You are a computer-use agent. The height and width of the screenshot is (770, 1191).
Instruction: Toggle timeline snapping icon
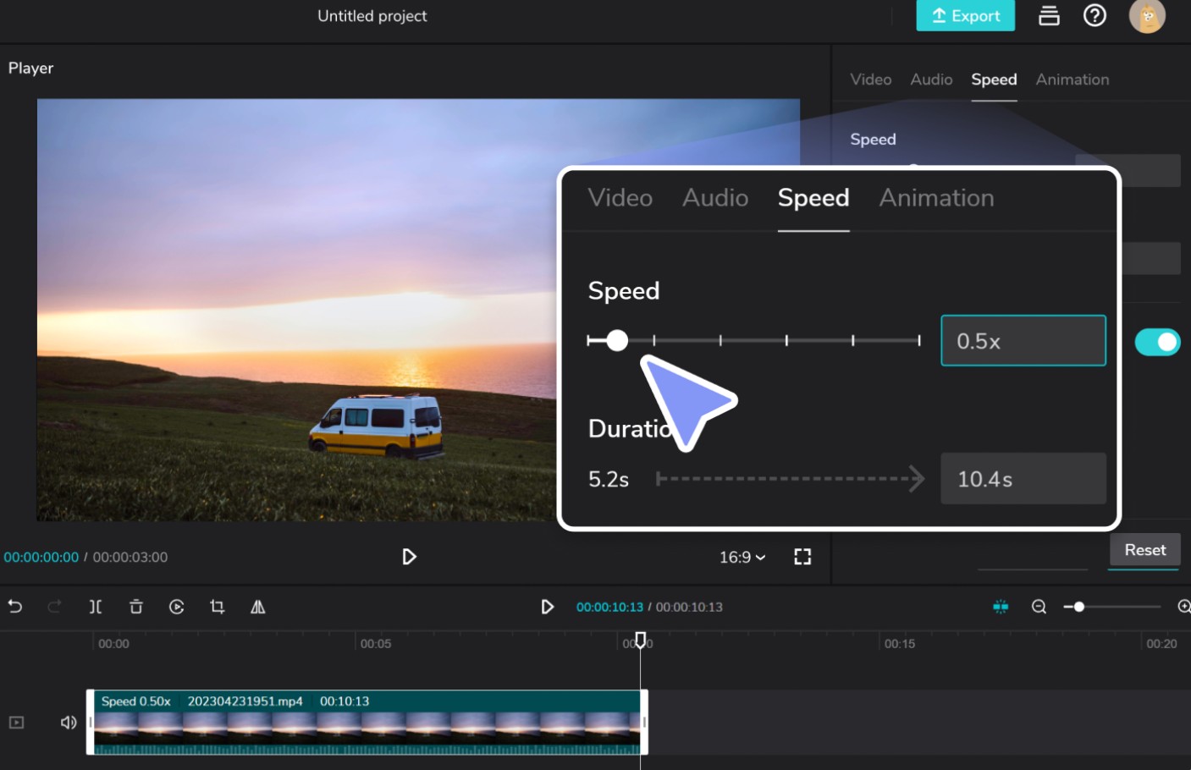pos(1001,607)
